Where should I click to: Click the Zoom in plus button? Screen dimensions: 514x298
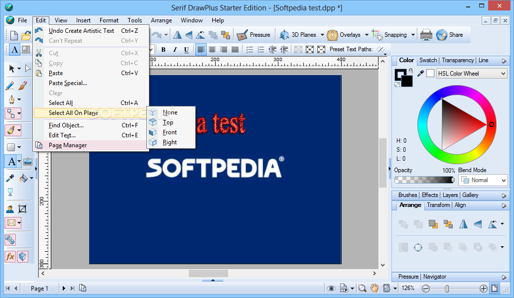point(483,289)
